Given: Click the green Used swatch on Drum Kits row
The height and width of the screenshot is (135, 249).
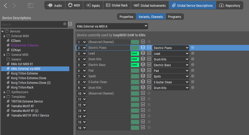Looking at the screenshot, I should 135,59.
